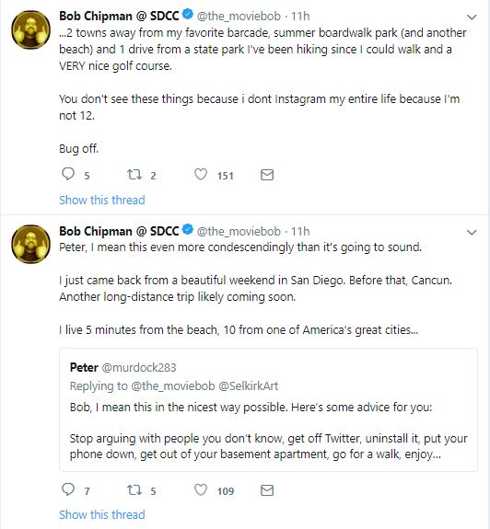Send first tweet via direct message envelope
This screenshot has height=529, width=490.
(x=267, y=175)
